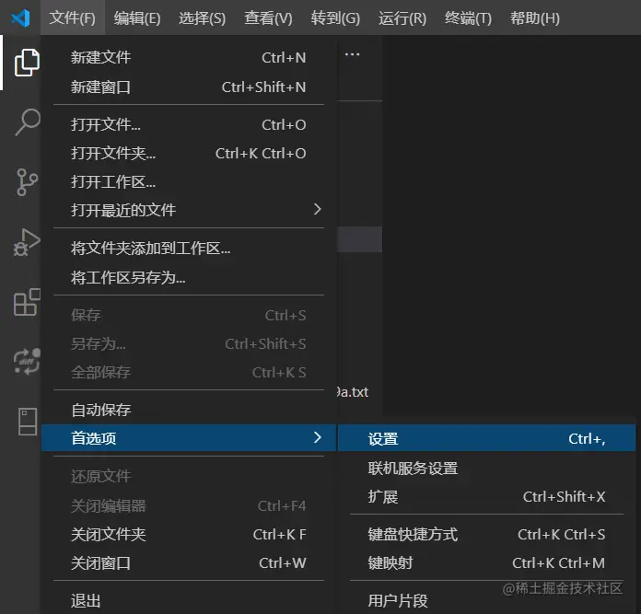Expand 打开最近的文件 submenu
This screenshot has height=614, width=641.
[189, 210]
